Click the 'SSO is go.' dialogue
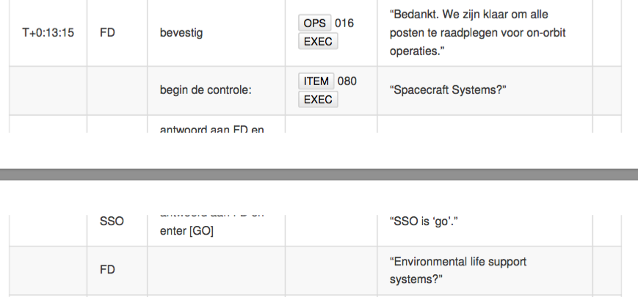 [424, 221]
